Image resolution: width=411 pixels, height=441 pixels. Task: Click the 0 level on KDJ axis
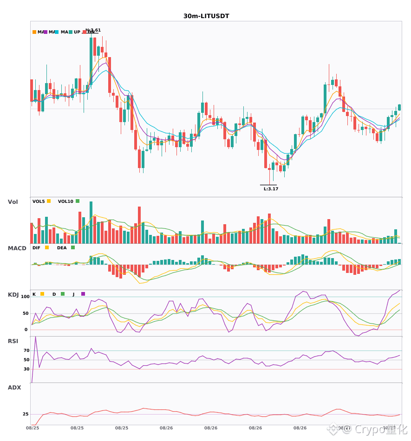coord(26,330)
